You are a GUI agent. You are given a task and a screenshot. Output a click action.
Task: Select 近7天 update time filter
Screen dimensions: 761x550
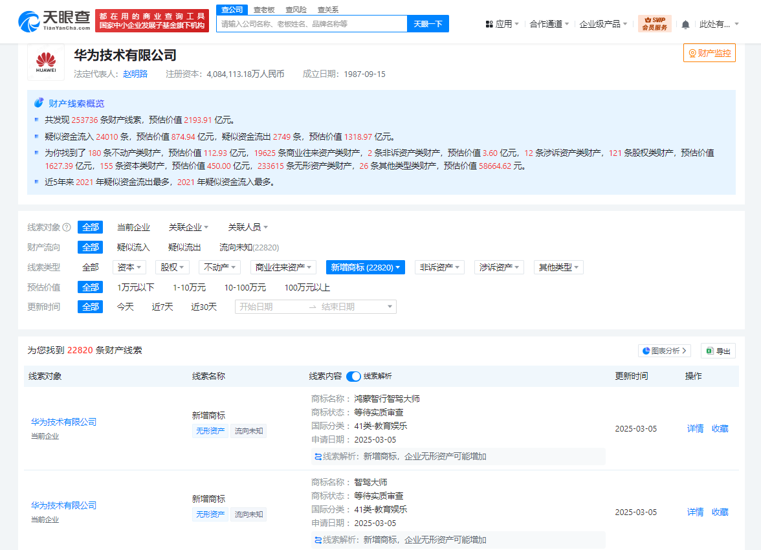click(x=162, y=307)
